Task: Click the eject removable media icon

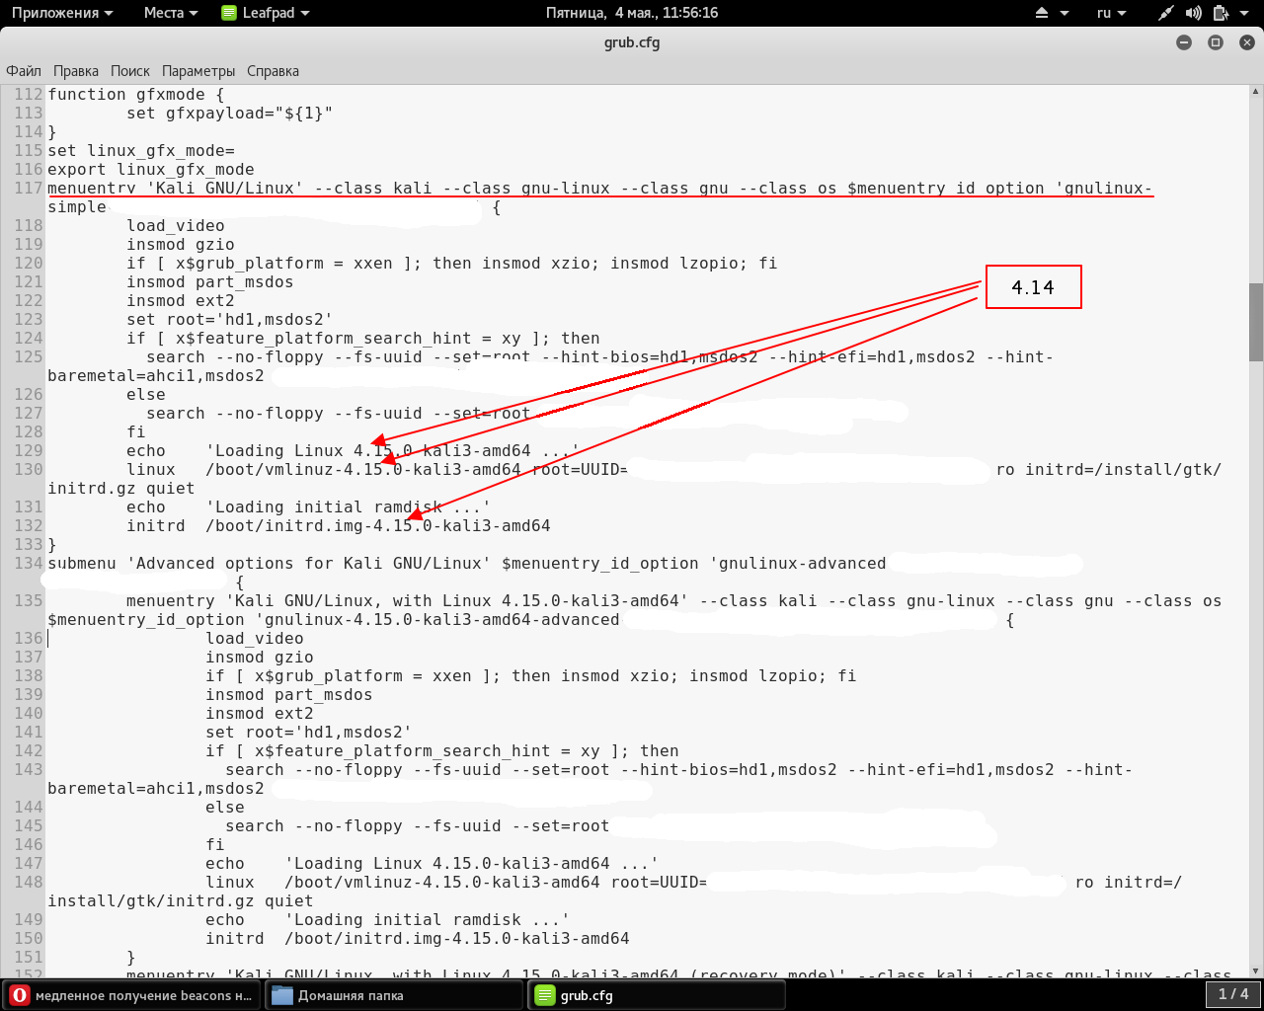Action: (x=1042, y=13)
